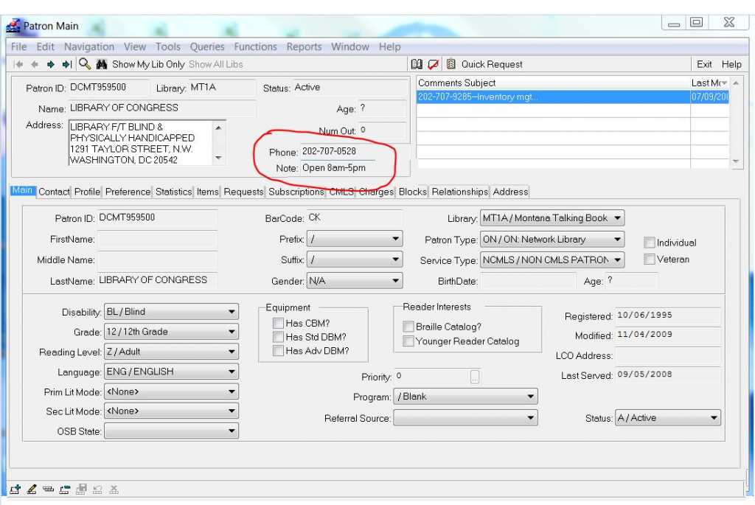
Task: Click the binoculars find icon
Action: click(x=102, y=64)
